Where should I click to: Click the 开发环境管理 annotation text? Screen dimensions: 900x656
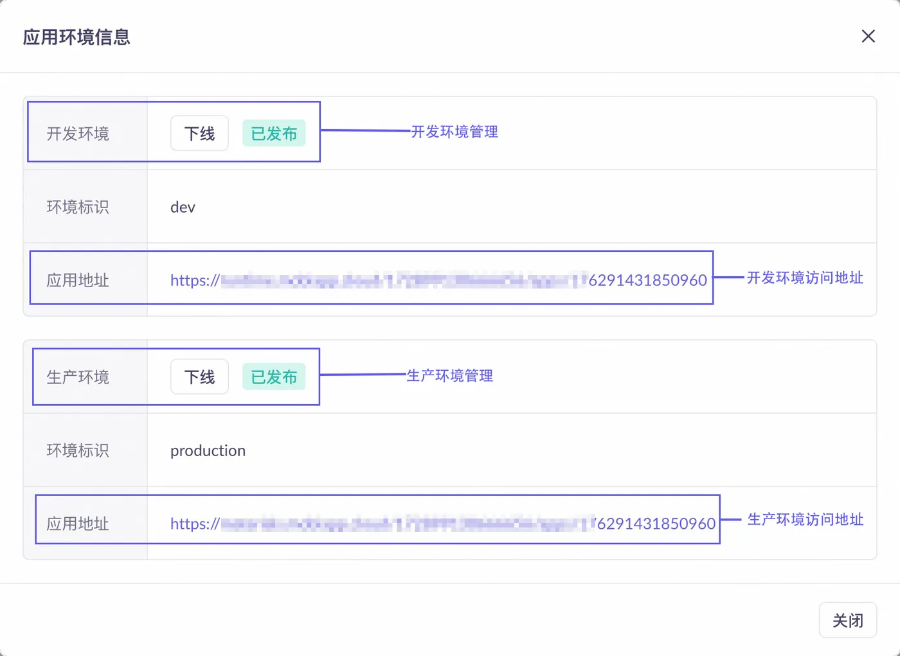pos(455,132)
